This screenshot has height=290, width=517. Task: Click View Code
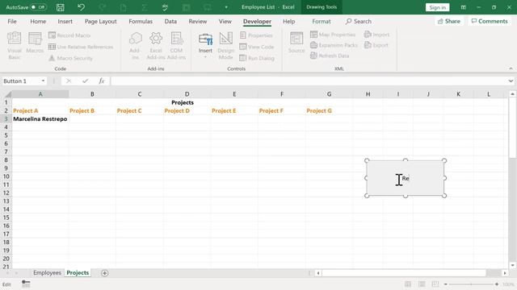(257, 47)
